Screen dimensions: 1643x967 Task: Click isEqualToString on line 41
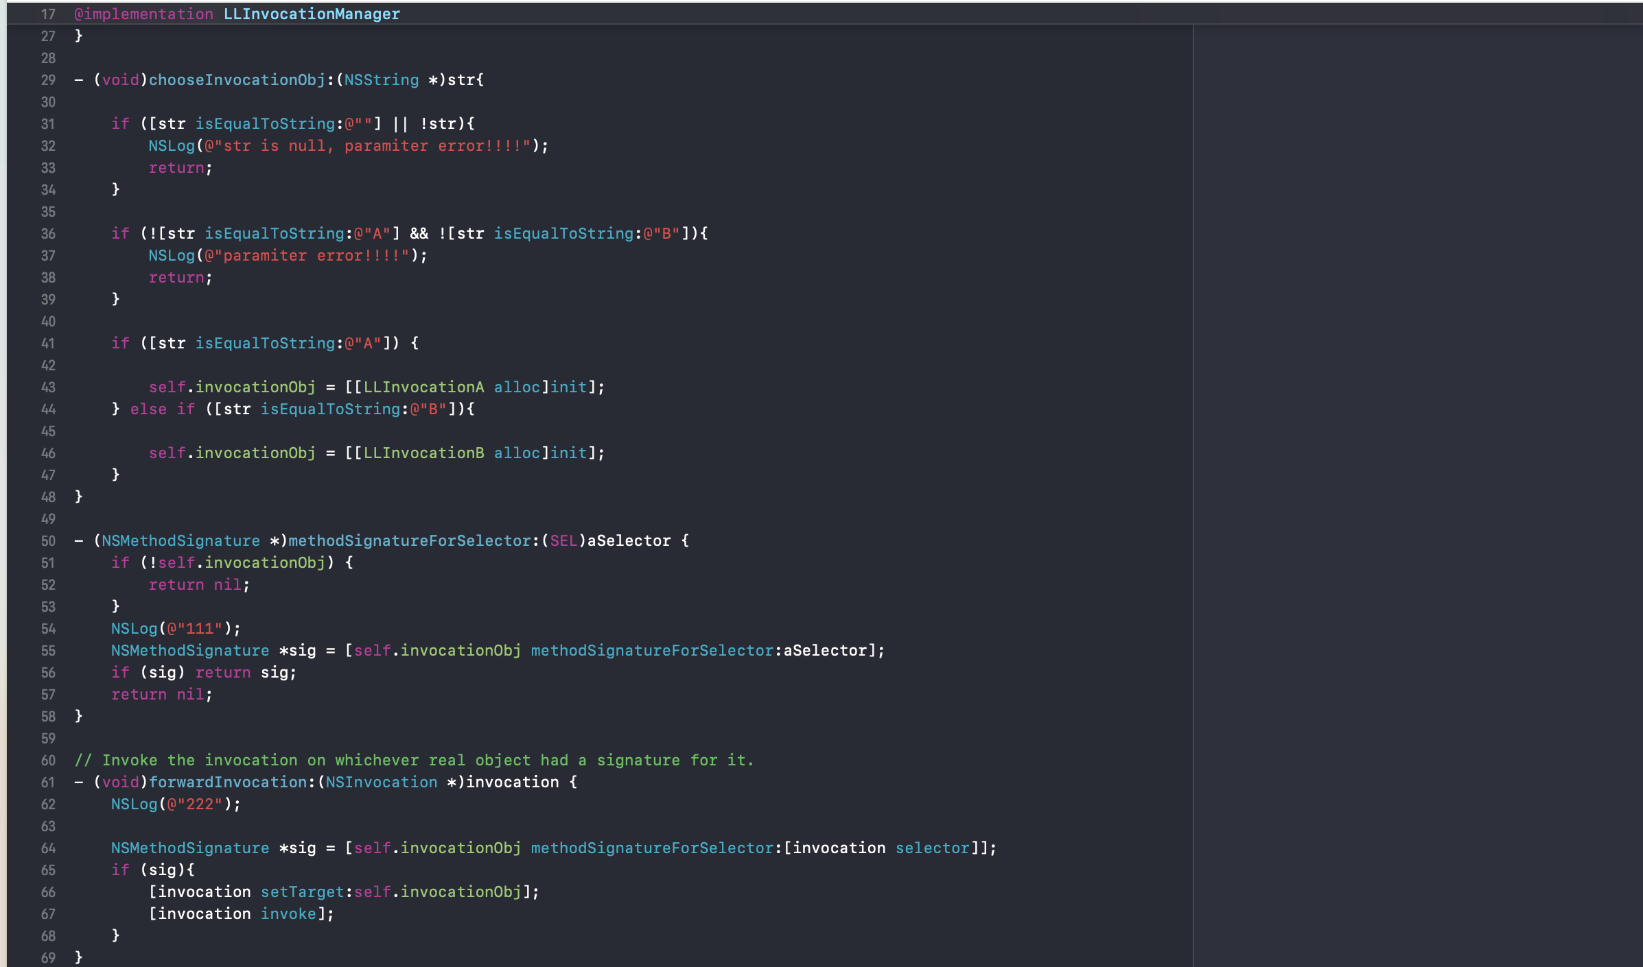click(265, 343)
